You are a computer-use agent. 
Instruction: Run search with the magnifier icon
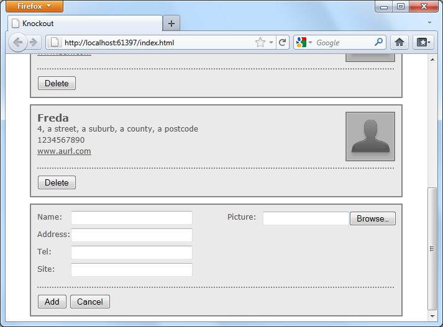click(x=378, y=42)
